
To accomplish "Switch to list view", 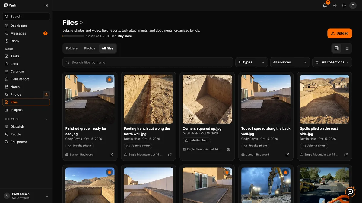I will (x=347, y=48).
